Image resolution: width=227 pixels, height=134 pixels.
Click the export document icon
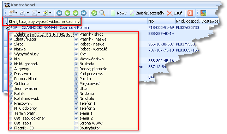coord(46,13)
